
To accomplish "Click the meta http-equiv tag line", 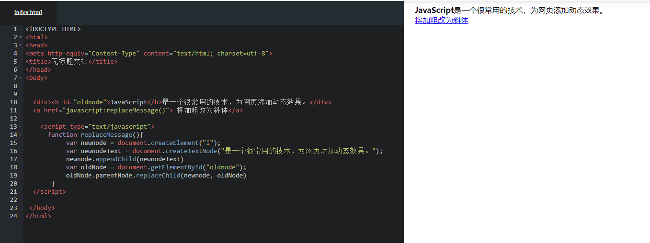I will point(149,54).
